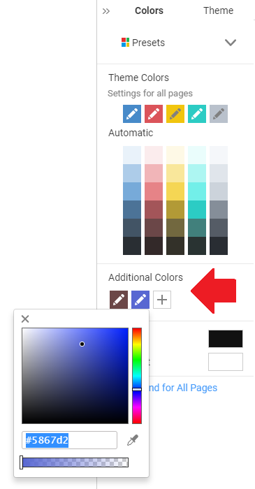255x489 pixels.
Task: Click the hex color input field
Action: pyautogui.click(x=70, y=440)
